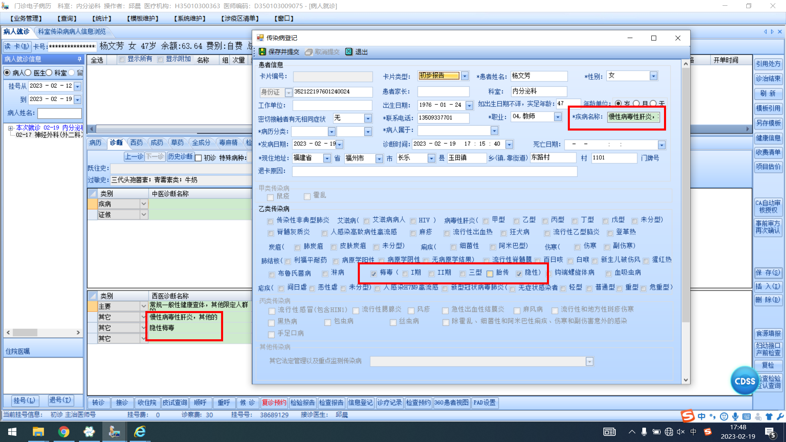Expand 本次就诊 tree node
The width and height of the screenshot is (786, 442).
10,128
